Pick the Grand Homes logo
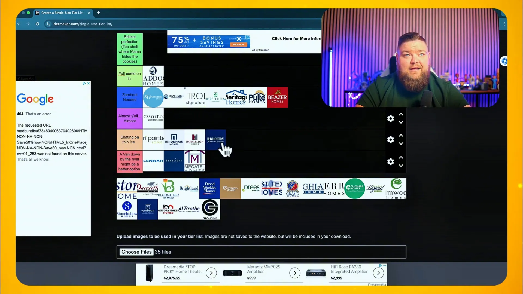The height and width of the screenshot is (294, 523). click(x=293, y=189)
